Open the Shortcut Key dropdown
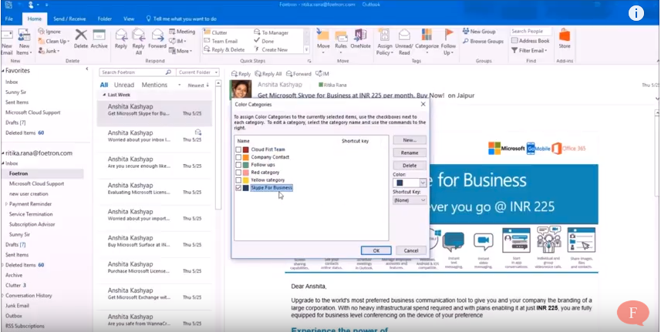 click(x=410, y=200)
